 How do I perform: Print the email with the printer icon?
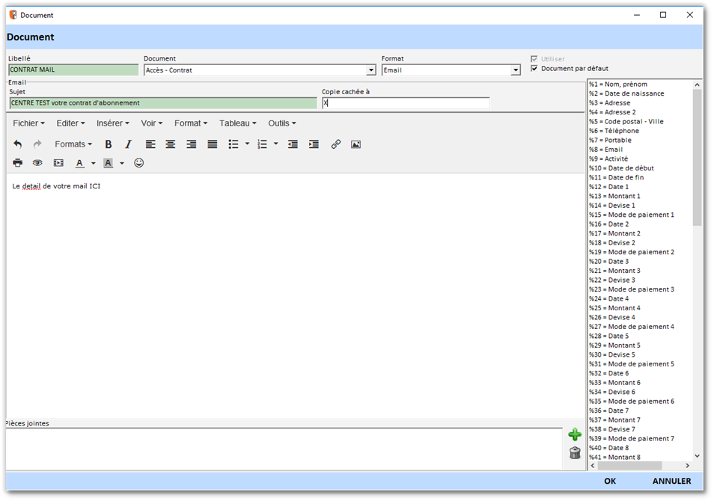[x=18, y=163]
